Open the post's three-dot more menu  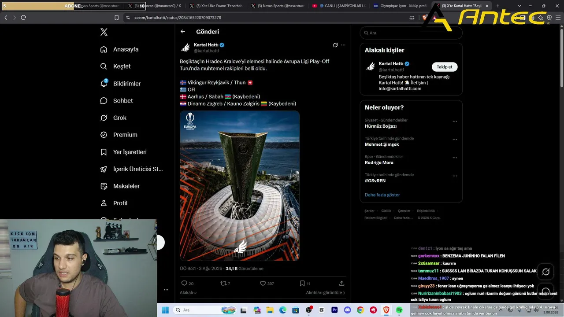pos(343,45)
